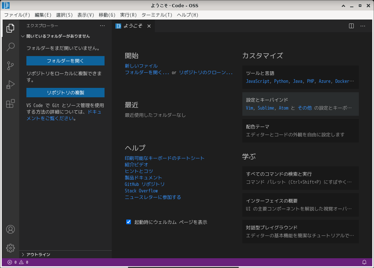This screenshot has width=374, height=268.
Task: Click the Python language link
Action: 281,81
